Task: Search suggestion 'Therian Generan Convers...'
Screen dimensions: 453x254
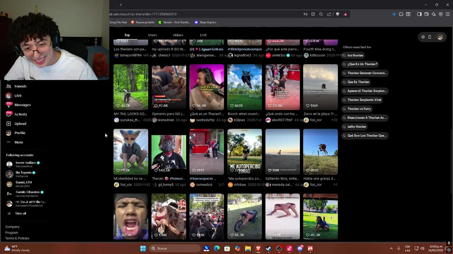Action: [x=364, y=73]
